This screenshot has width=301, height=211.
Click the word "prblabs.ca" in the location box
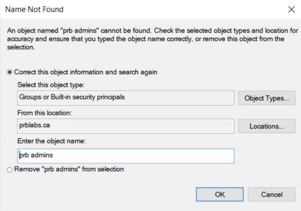click(32, 126)
